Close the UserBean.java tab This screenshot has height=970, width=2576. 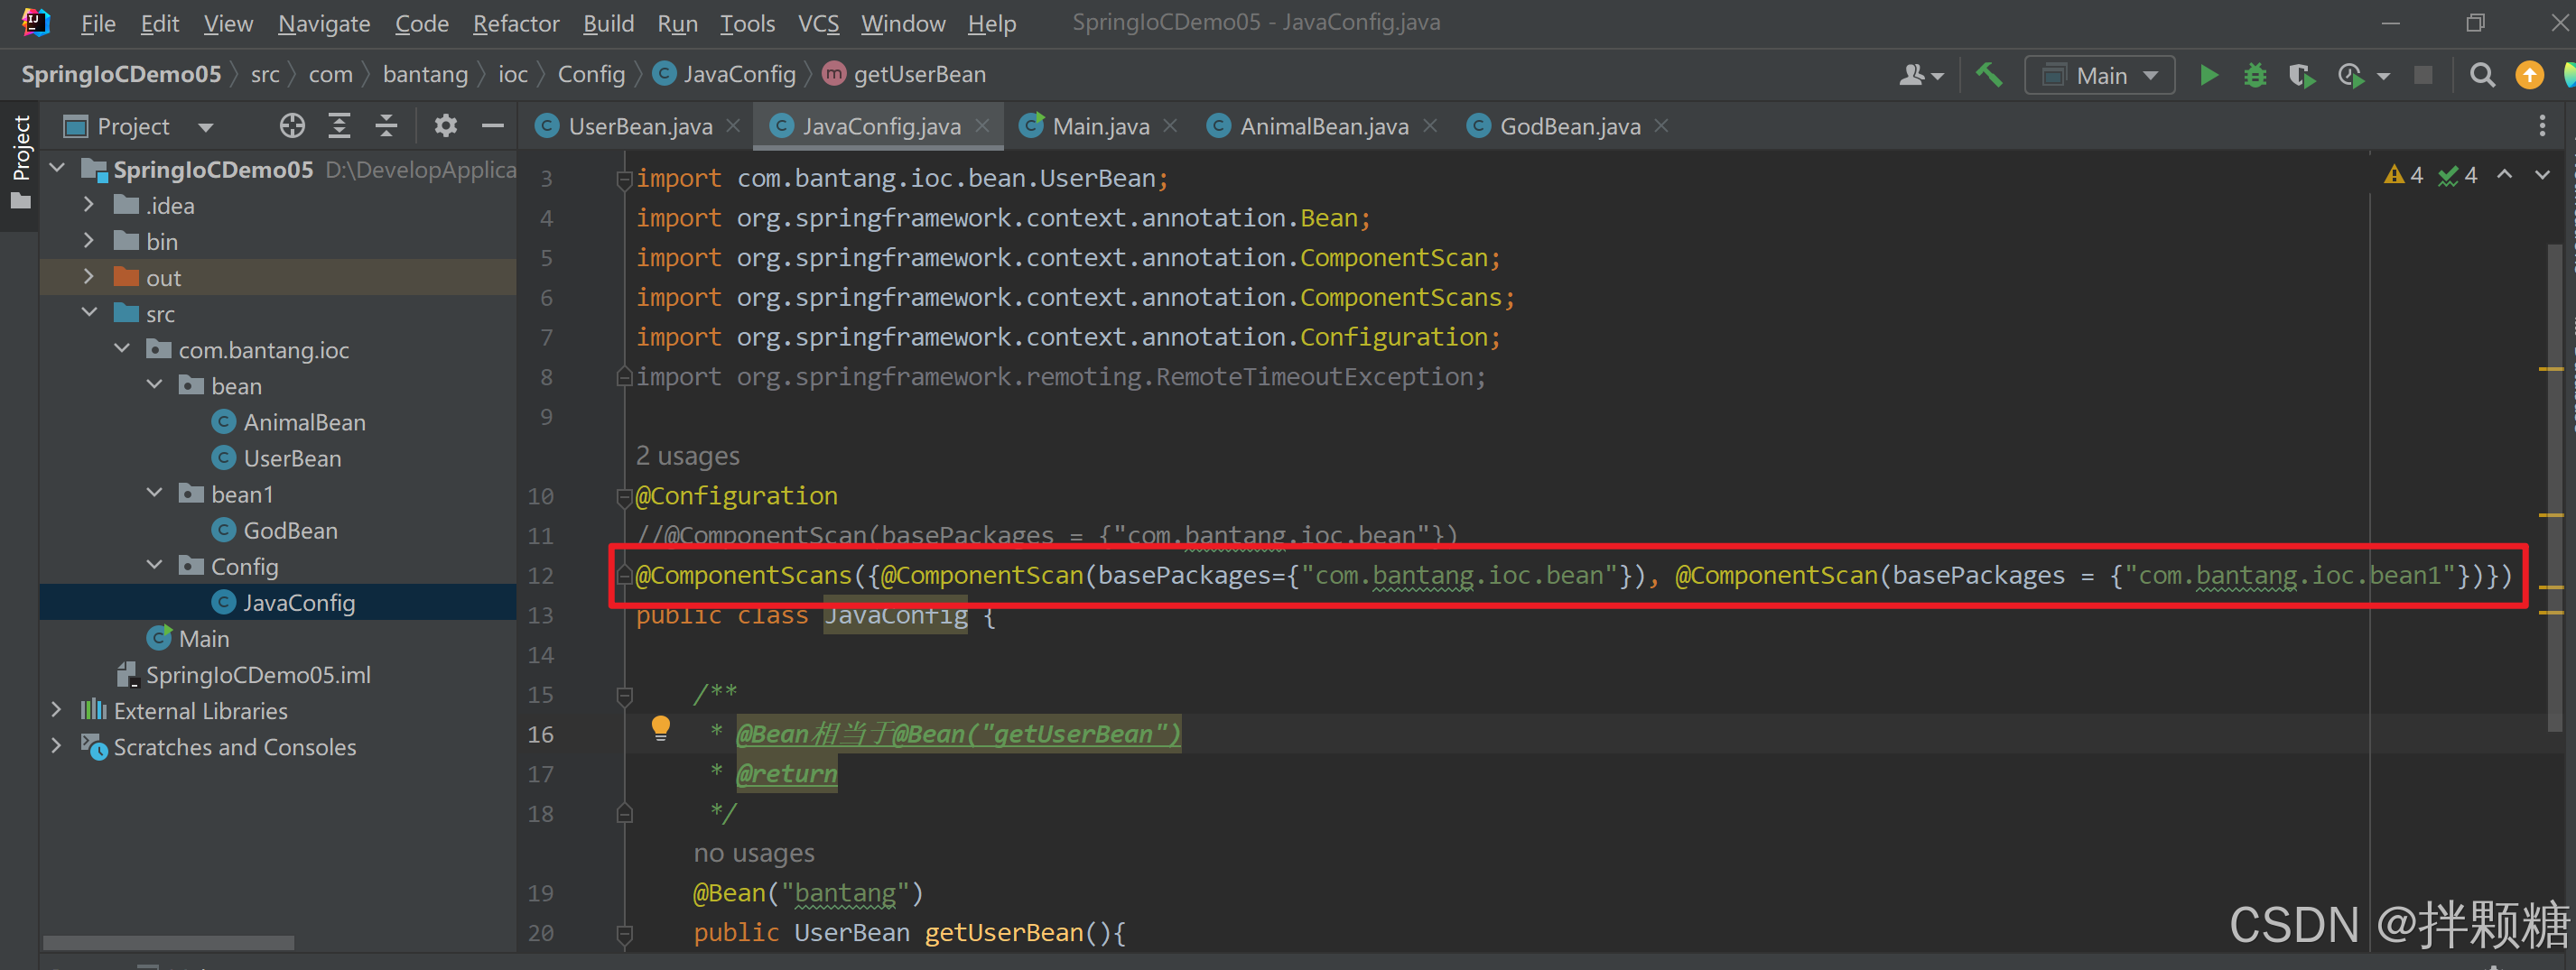coord(733,125)
